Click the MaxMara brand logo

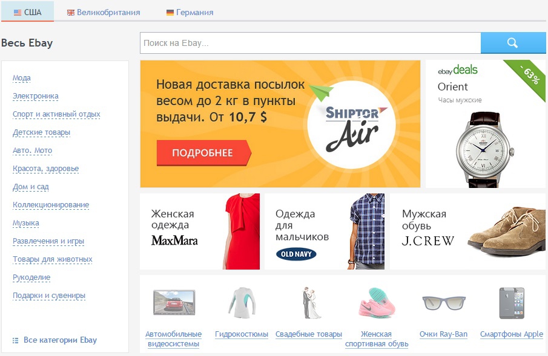(x=174, y=241)
